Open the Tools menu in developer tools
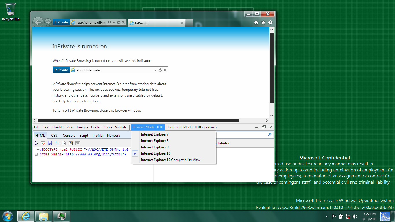Screen dimensions: 395x222 pos(108,127)
